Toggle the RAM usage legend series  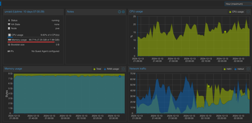click(112, 69)
